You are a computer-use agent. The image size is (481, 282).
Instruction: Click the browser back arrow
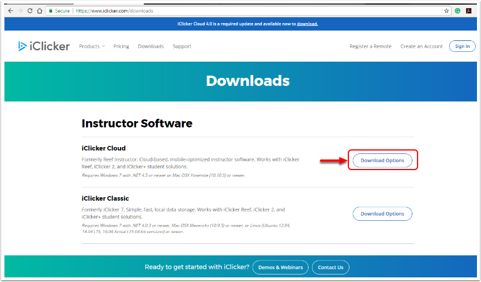[x=11, y=11]
